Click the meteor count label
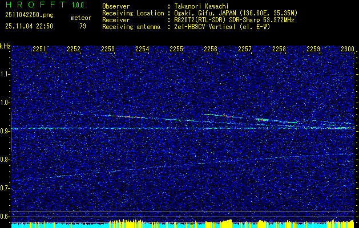Image resolution: width=359 pixels, height=228 pixels. point(81,18)
